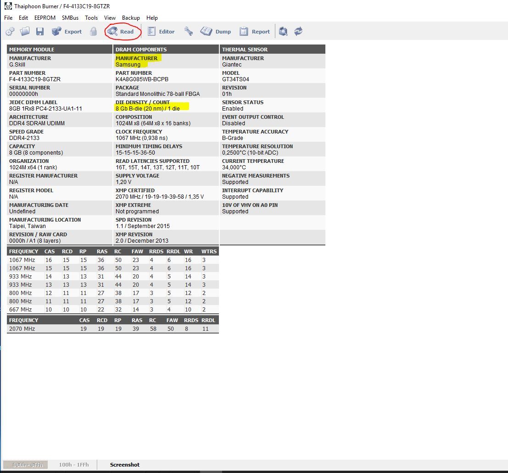Click the 16T, 15T, 14T read latencies value

[x=158, y=167]
